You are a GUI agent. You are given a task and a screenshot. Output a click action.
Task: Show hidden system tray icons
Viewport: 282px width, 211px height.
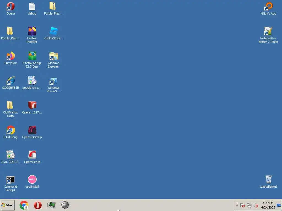(x=237, y=205)
